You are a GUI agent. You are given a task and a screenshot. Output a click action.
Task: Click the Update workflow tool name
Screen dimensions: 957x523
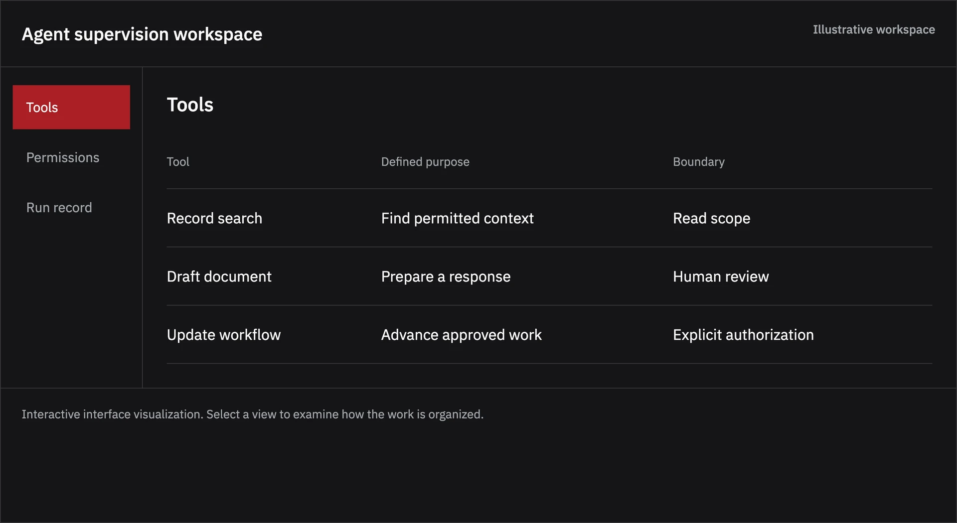tap(224, 335)
